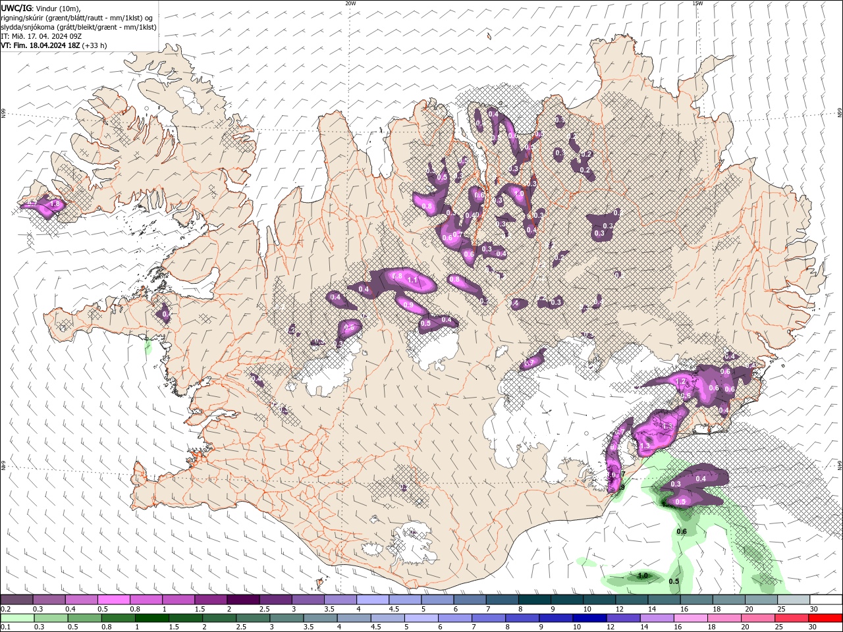Click the medium blue 8 rain-scale swatch

522,618
